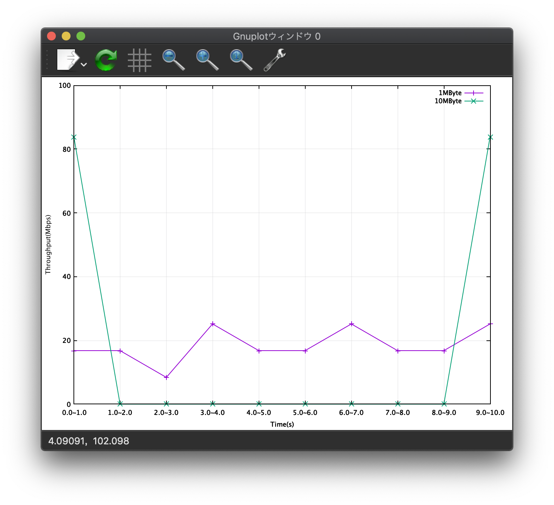
Task: Open the export format dropdown chevron
Action: point(84,65)
